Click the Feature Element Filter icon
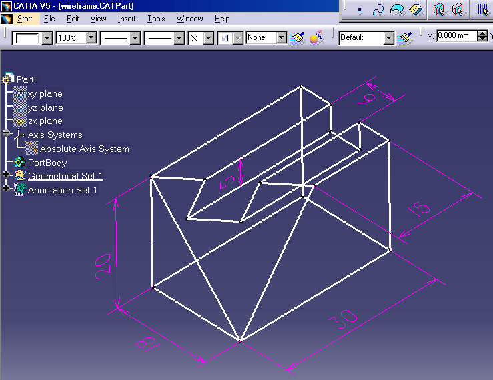The image size is (493, 380). [x=438, y=9]
